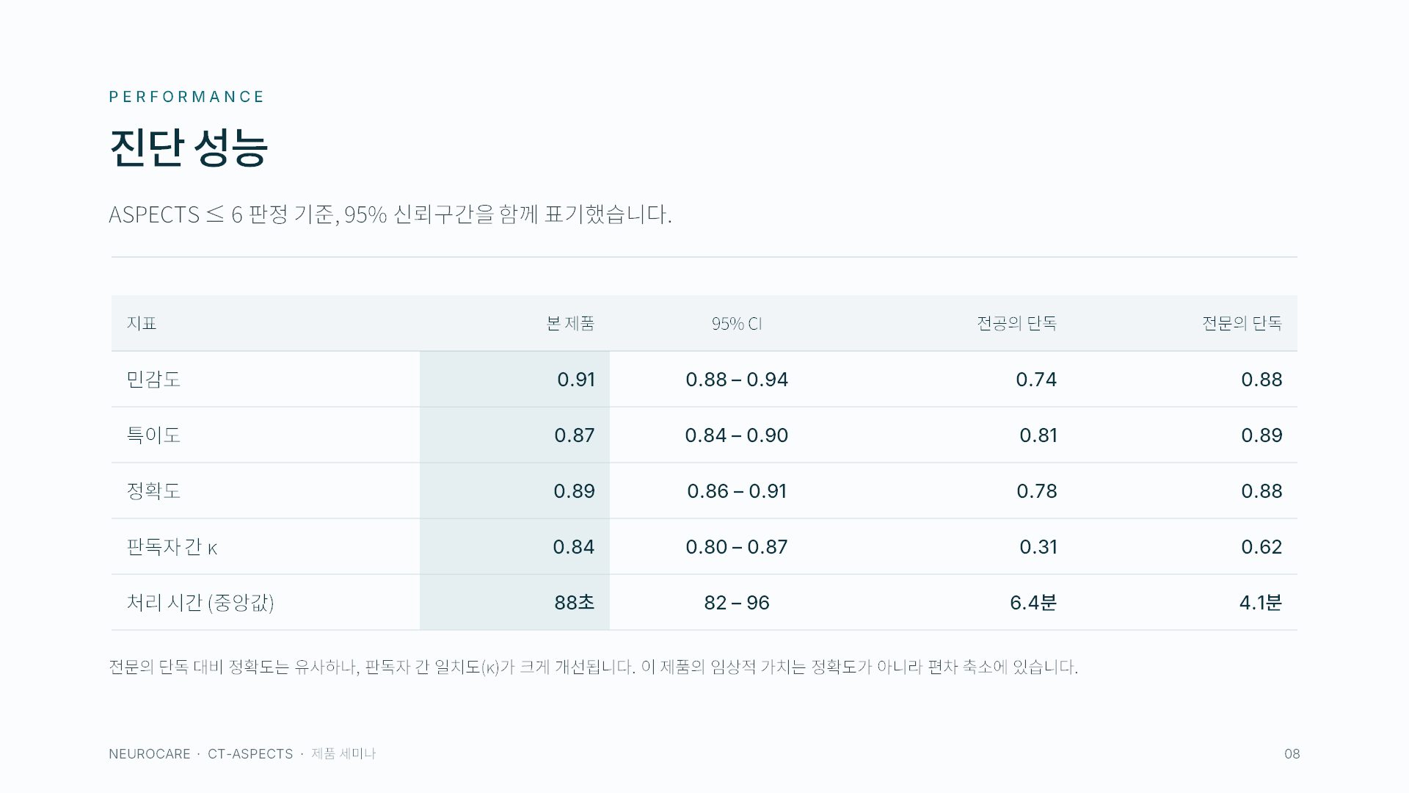Click the page number 08
1409x793 pixels.
[1292, 754]
